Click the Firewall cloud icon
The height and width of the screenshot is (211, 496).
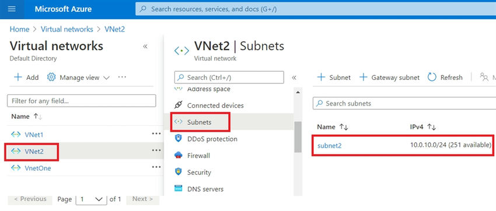179,156
